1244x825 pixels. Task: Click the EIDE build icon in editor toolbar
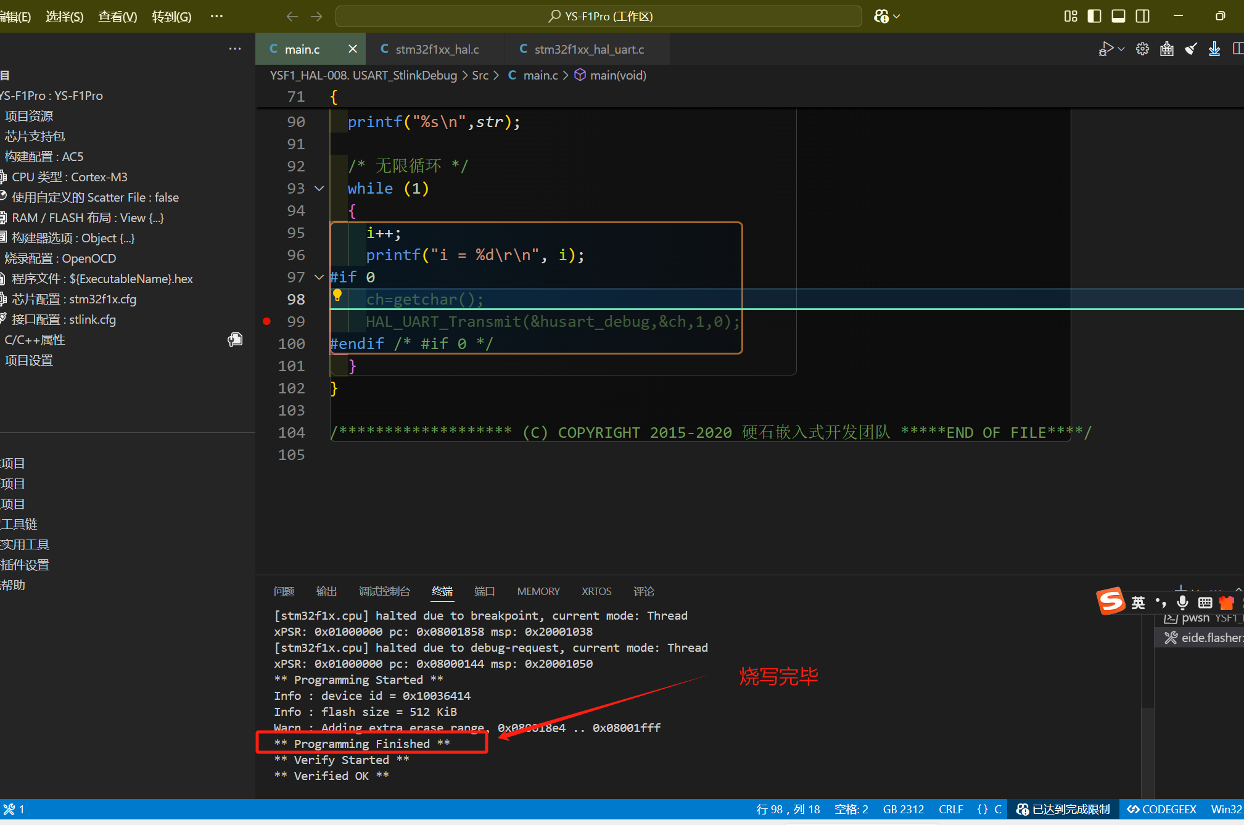click(x=1166, y=49)
